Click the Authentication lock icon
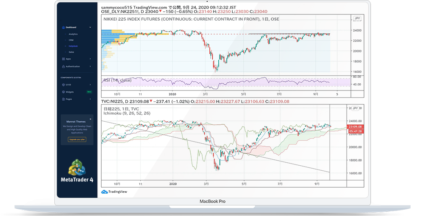Viewport: 428px width, 216px height. pyautogui.click(x=63, y=66)
